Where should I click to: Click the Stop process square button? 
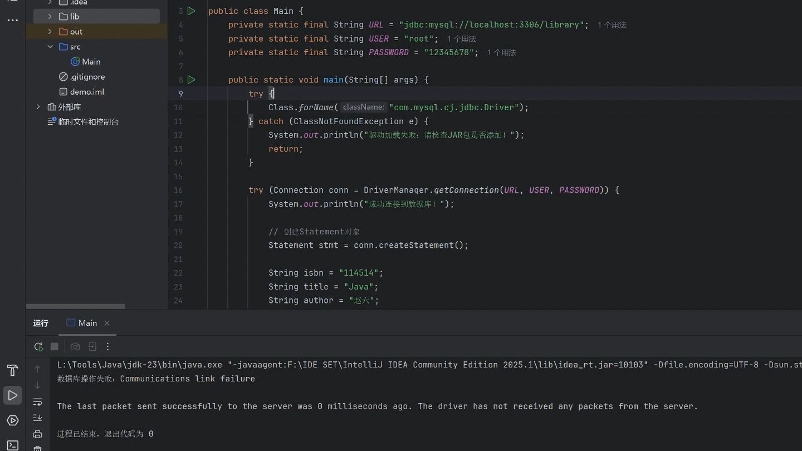(55, 346)
